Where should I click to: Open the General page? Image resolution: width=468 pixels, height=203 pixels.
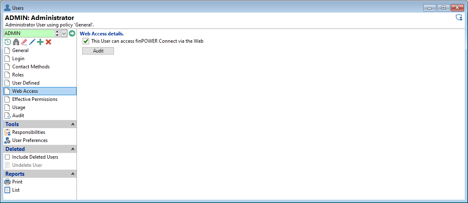click(x=40, y=50)
